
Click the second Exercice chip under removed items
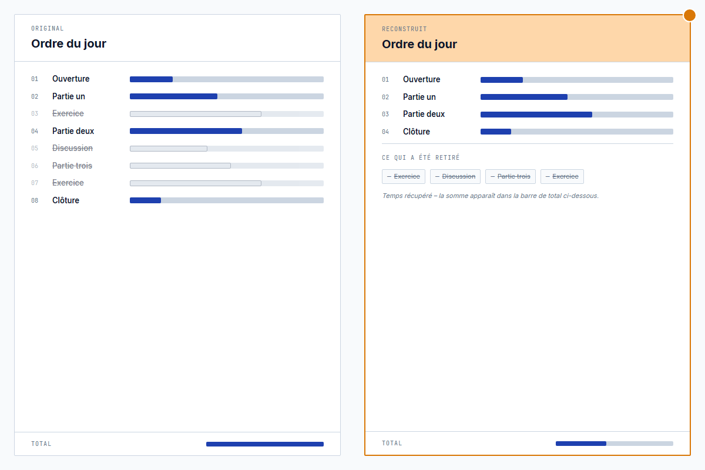click(562, 176)
